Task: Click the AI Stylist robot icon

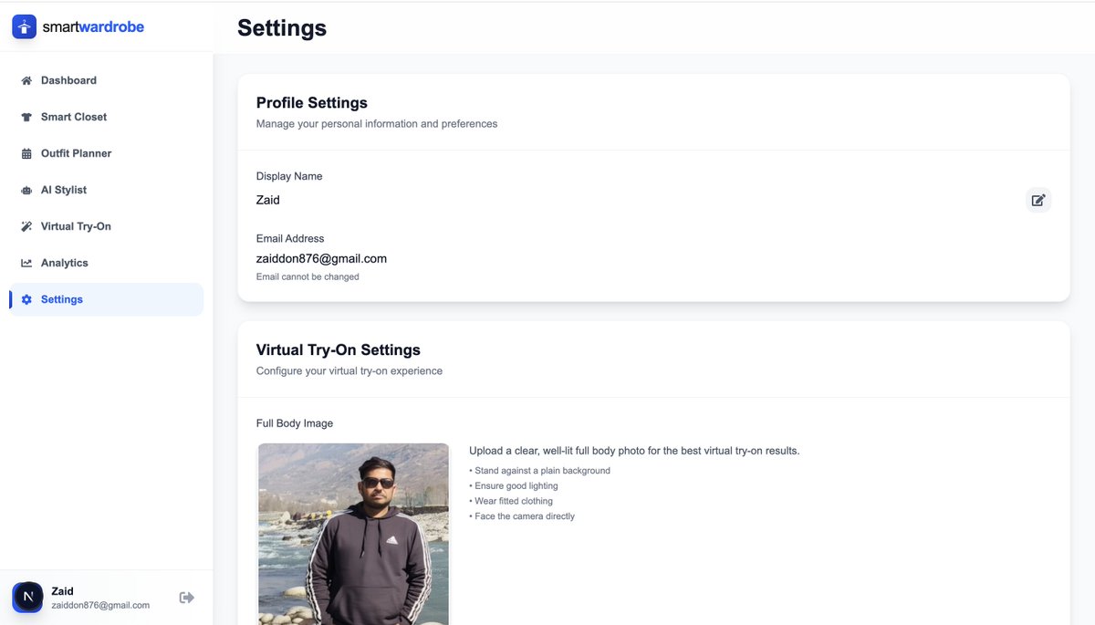Action: pyautogui.click(x=26, y=190)
